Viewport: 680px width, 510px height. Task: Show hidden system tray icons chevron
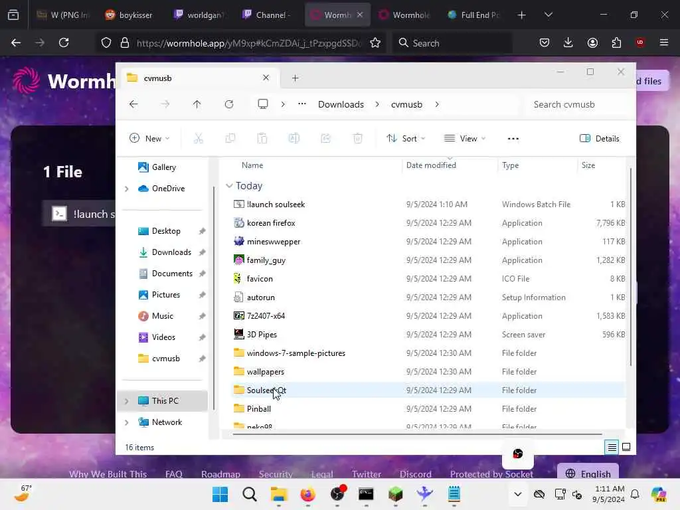click(x=518, y=494)
